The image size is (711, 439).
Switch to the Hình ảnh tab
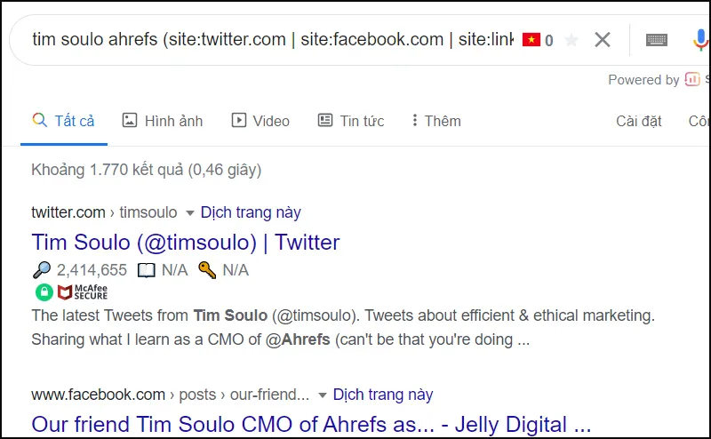[163, 121]
